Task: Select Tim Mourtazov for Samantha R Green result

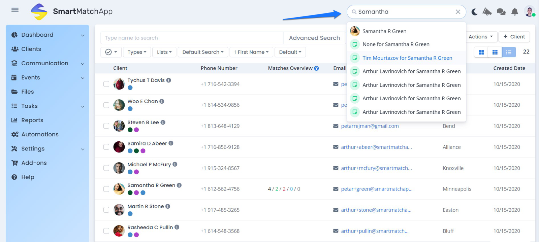Action: click(407, 58)
